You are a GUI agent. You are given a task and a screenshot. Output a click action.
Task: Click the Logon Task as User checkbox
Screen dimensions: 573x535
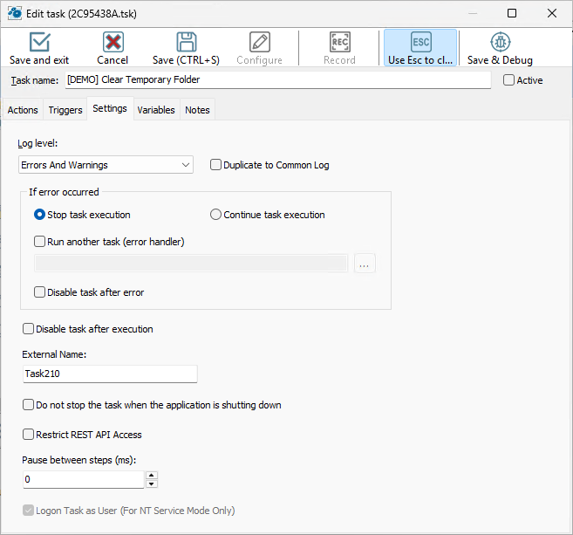point(28,511)
